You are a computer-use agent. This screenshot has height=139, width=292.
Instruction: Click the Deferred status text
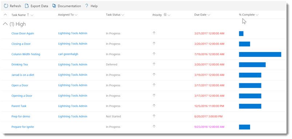(112, 64)
